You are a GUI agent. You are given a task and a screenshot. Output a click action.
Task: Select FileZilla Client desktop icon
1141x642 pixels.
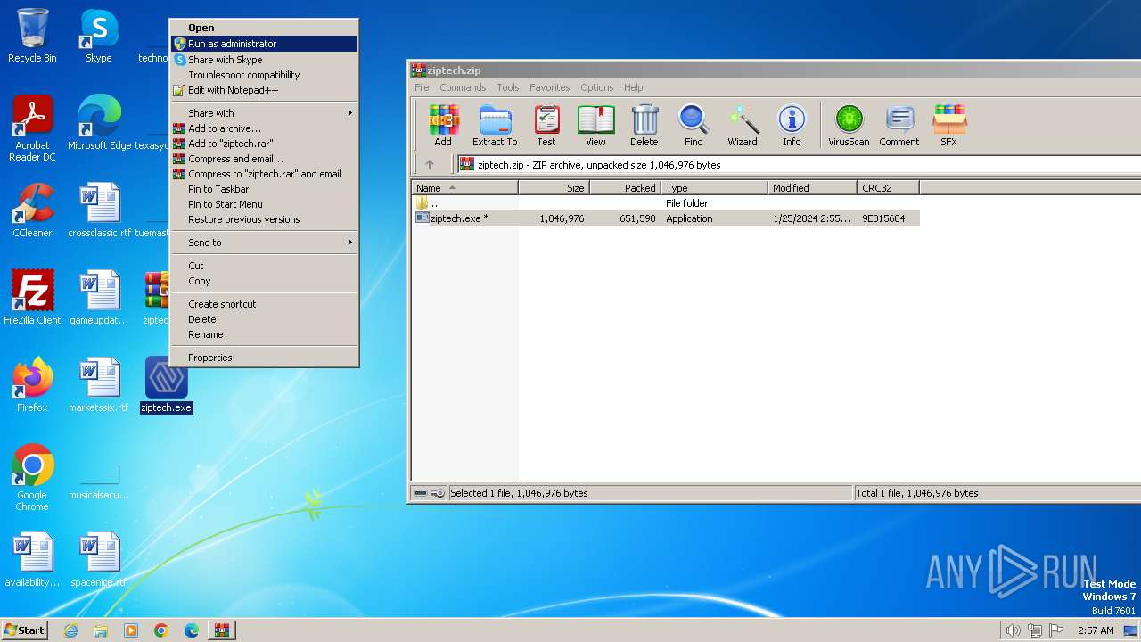[x=32, y=298]
